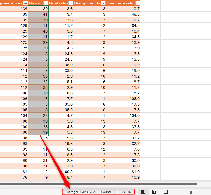
Task: Open the Appearances column sort filter dropdown
Action: (25, 3)
